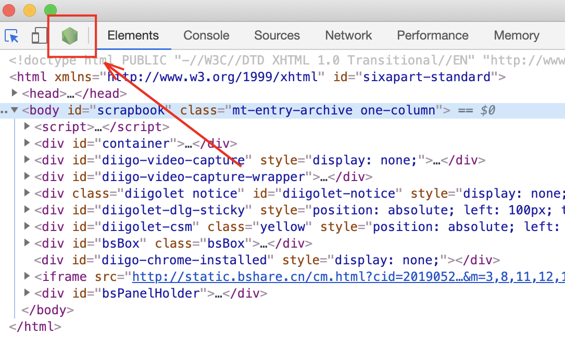Open the Sources tab

pyautogui.click(x=277, y=35)
